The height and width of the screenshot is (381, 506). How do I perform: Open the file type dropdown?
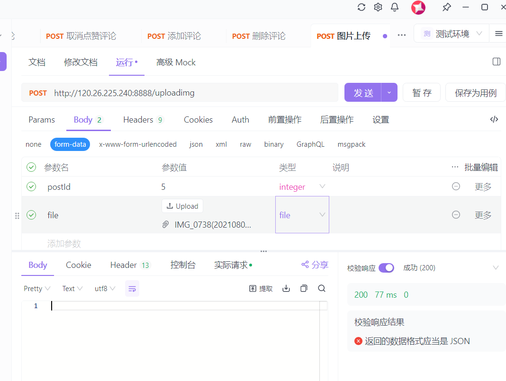click(302, 215)
